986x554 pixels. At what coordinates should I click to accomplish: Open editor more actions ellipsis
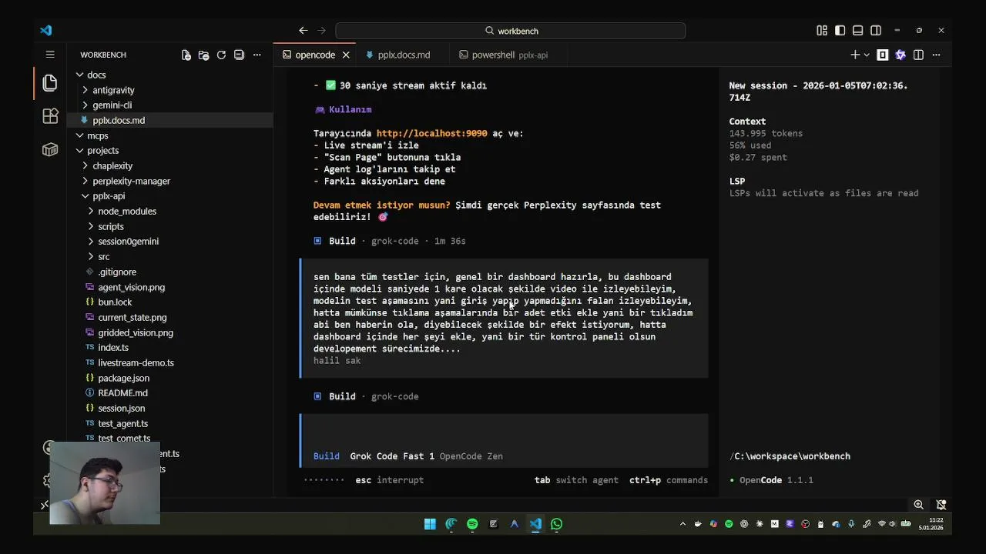[937, 55]
